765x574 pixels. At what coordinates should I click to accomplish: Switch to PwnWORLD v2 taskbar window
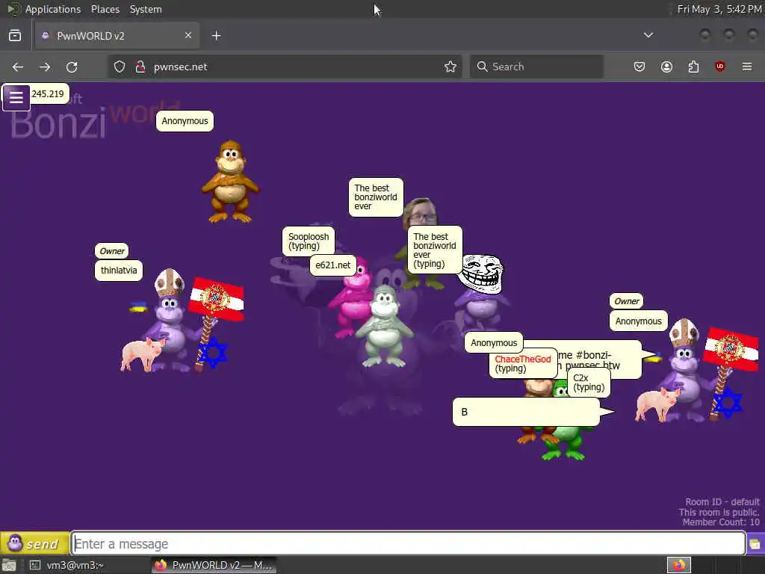click(214, 565)
